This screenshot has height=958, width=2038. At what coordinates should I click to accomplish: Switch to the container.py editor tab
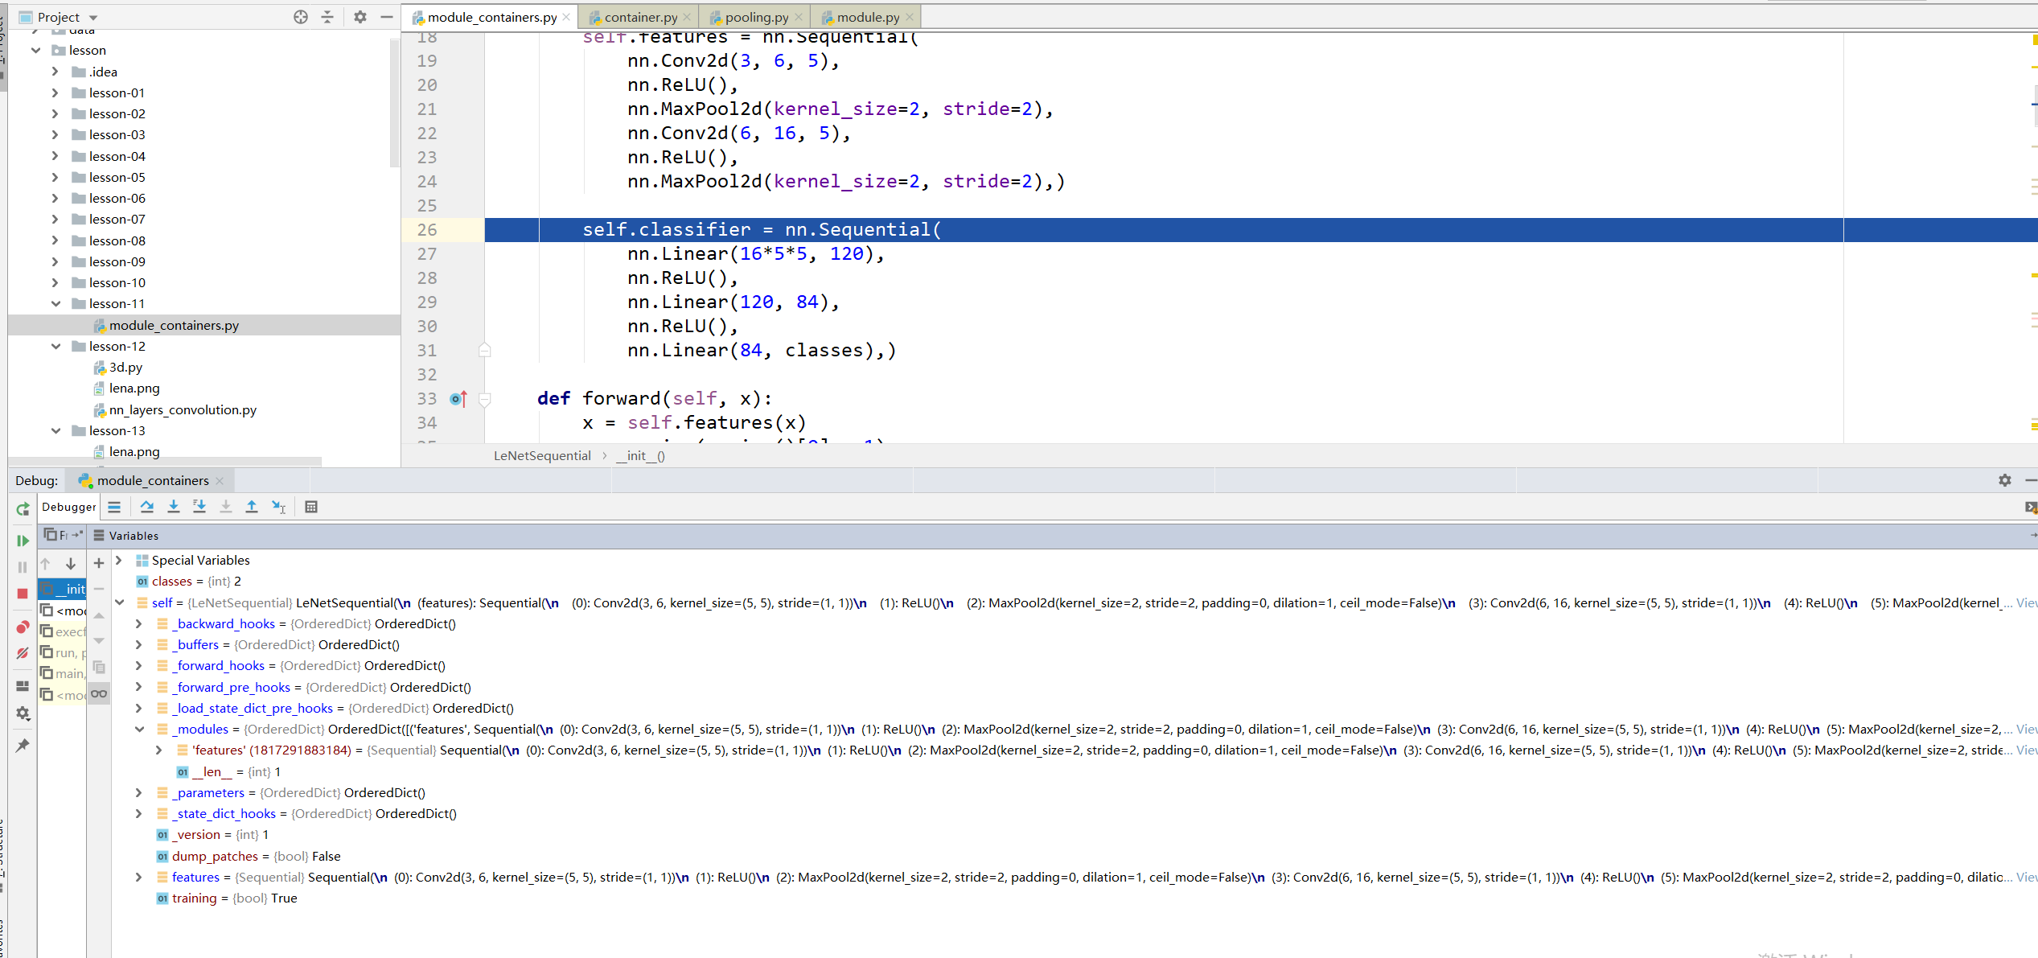pyautogui.click(x=640, y=17)
